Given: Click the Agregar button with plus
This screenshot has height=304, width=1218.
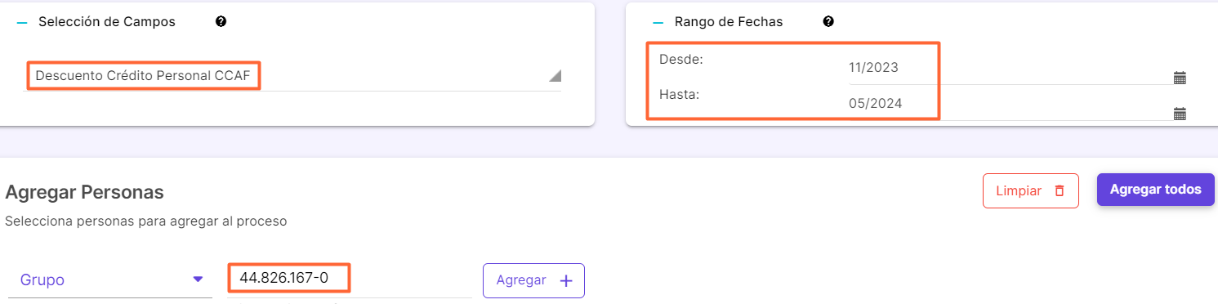Looking at the screenshot, I should [x=533, y=280].
